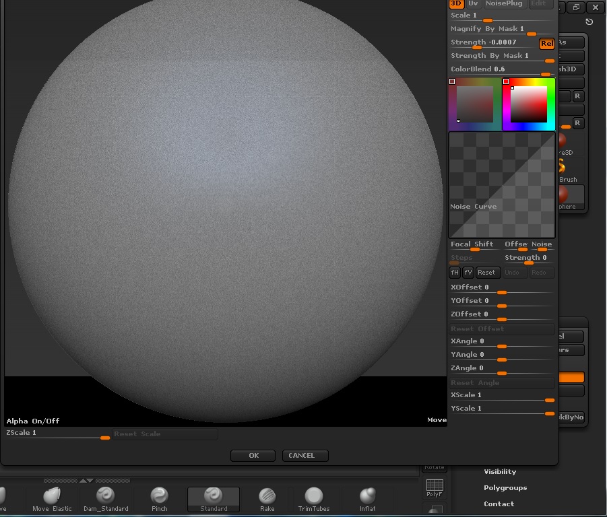Screen dimensions: 607x517
Task: Click the ColorBlend slider
Action: point(502,70)
